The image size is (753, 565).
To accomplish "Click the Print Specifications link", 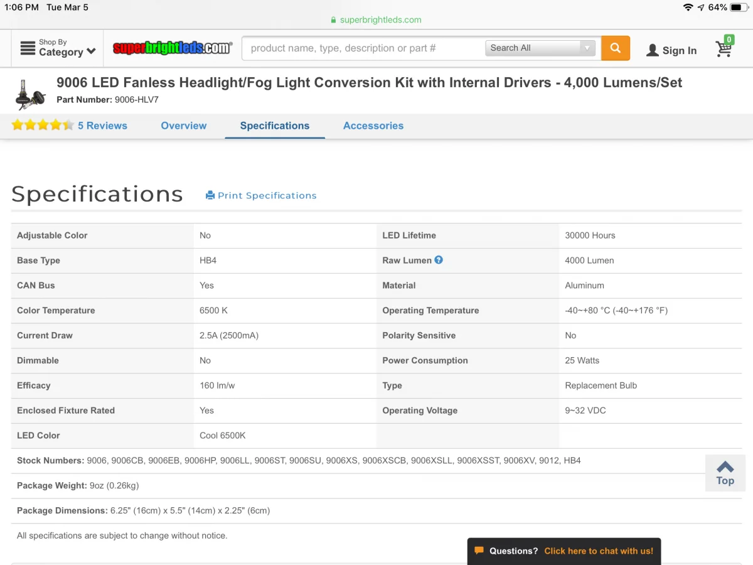I will [x=267, y=195].
